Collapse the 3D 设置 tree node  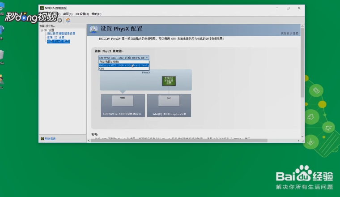pyautogui.click(x=42, y=30)
